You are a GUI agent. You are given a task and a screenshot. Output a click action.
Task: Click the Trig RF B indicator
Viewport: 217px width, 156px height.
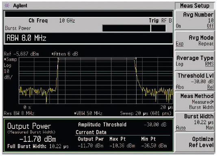(160, 21)
